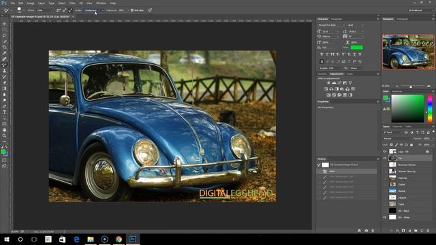Screen dimensions: 436x245
Task: Select the Lasso tool
Action: 4,35
